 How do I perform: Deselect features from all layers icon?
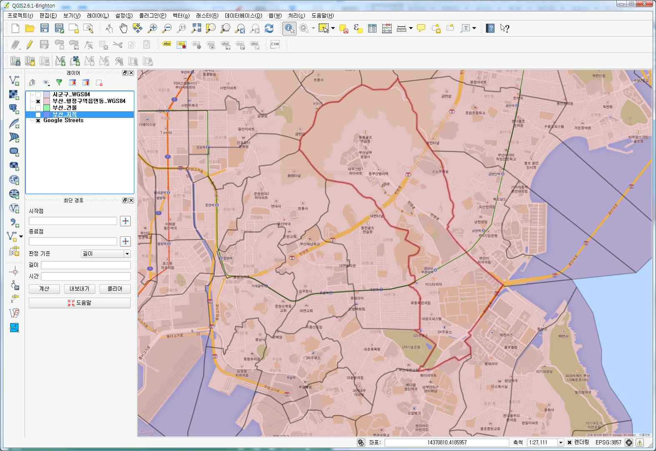[344, 28]
